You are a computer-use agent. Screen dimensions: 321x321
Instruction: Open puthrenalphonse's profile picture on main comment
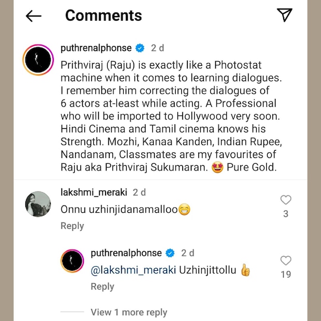pos(39,60)
